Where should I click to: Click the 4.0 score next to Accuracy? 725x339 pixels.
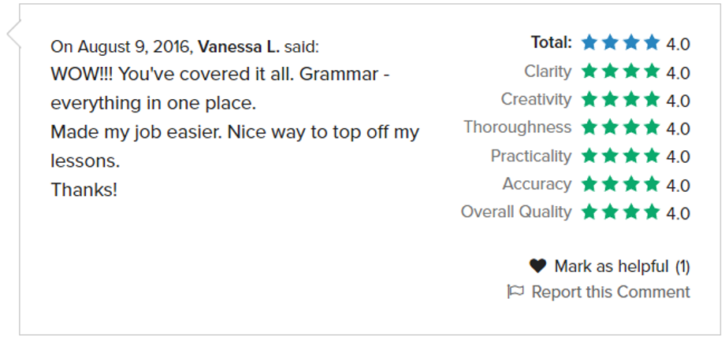[x=678, y=185]
